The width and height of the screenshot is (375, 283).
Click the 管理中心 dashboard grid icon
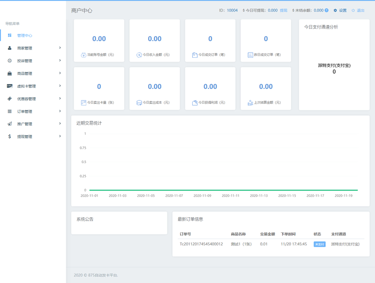[x=10, y=36]
